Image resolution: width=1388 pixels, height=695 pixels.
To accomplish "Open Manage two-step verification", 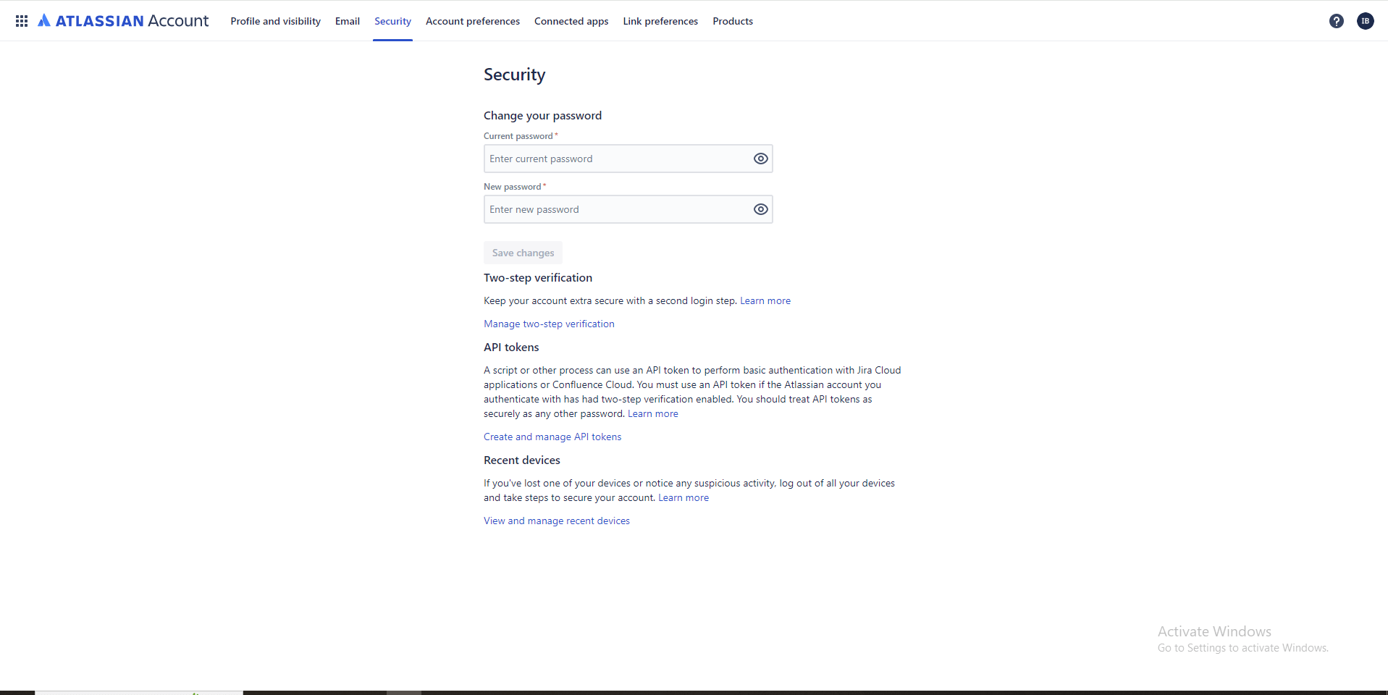I will click(549, 324).
